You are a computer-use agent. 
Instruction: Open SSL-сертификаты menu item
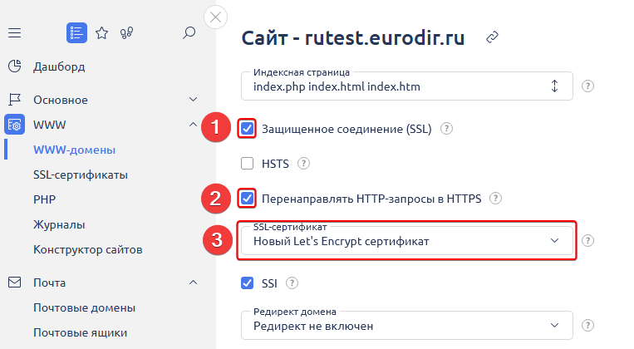click(80, 174)
